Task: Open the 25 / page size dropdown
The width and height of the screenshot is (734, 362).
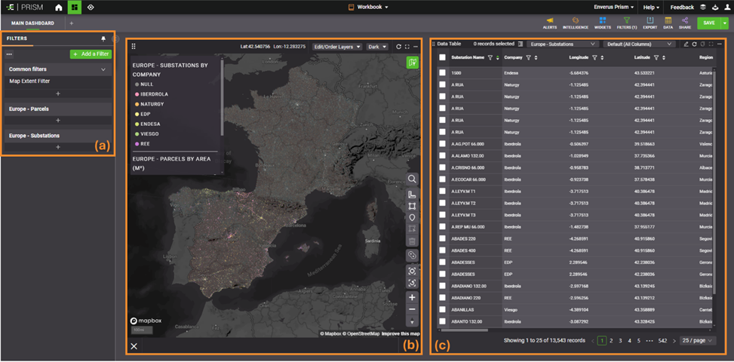Action: [698, 340]
